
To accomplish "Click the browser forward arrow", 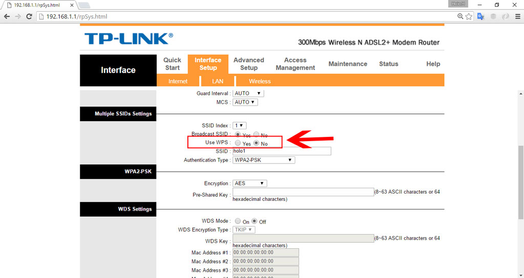I will click(18, 16).
